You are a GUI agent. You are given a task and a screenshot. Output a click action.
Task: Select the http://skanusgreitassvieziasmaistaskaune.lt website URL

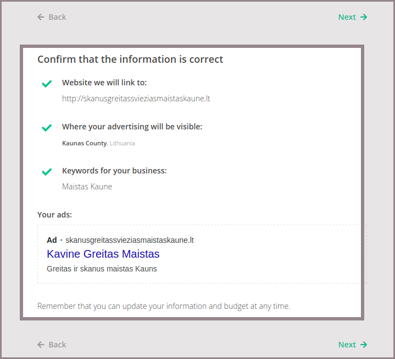pos(136,99)
